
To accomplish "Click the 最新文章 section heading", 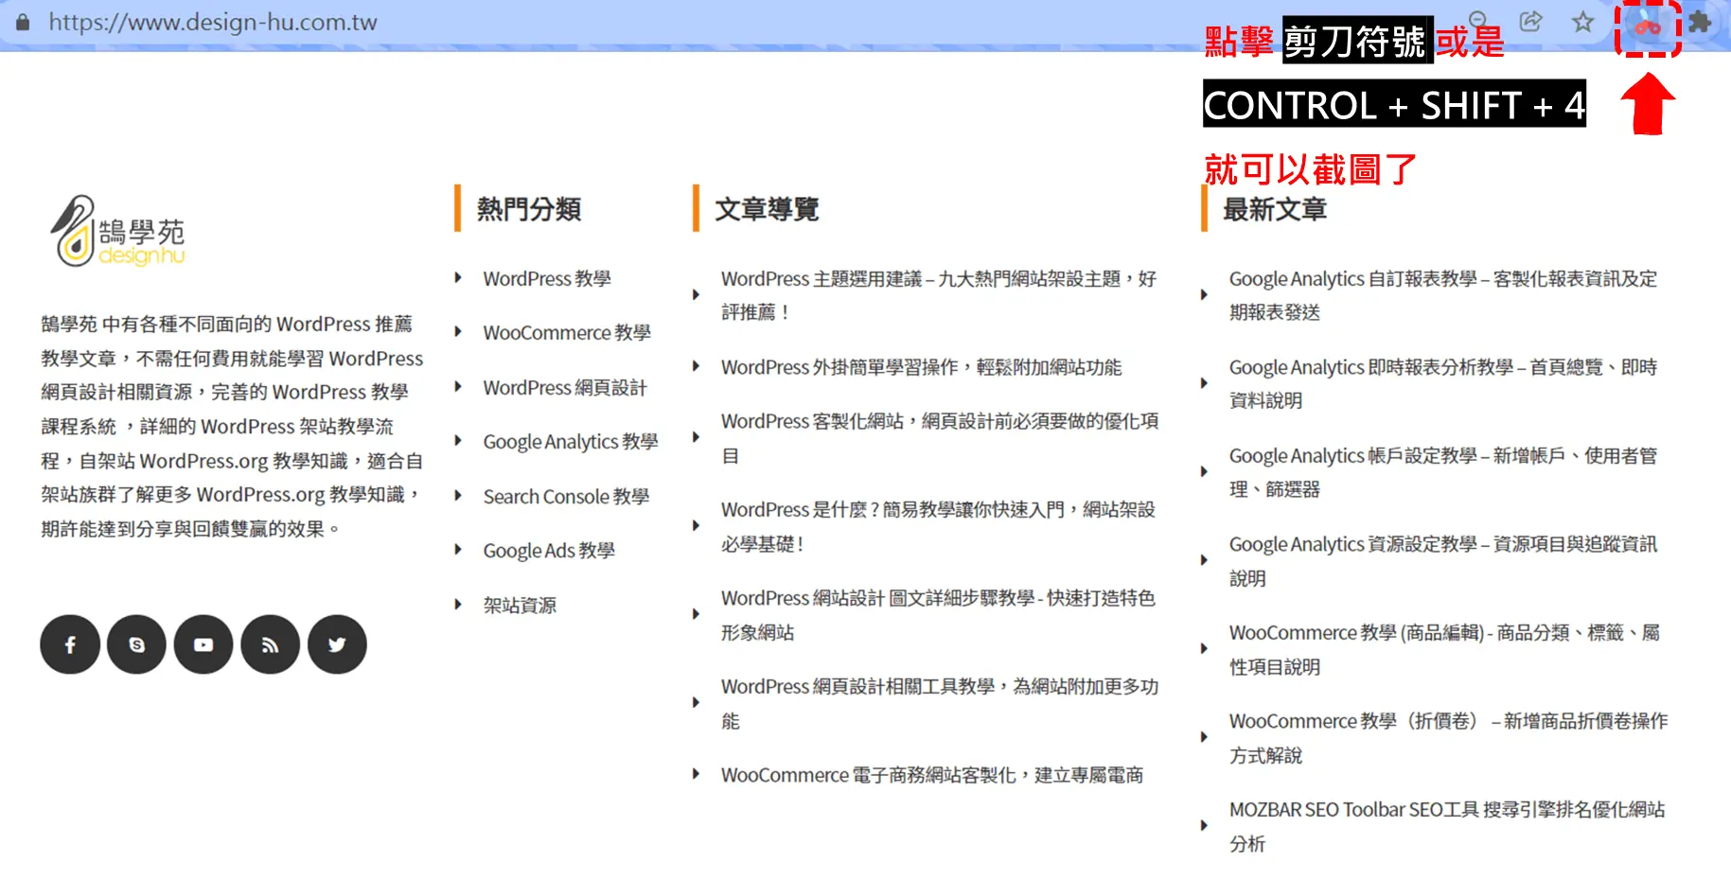I will (1275, 209).
